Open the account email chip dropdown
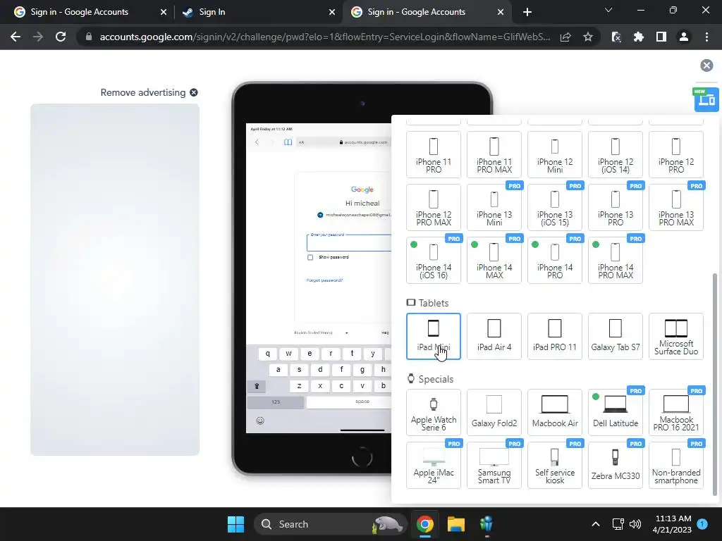Image resolution: width=722 pixels, height=541 pixels. tap(354, 215)
